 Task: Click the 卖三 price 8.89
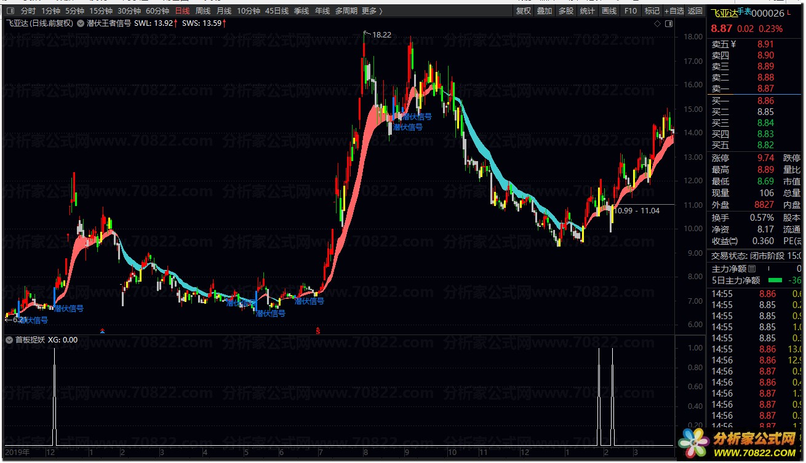click(x=766, y=66)
